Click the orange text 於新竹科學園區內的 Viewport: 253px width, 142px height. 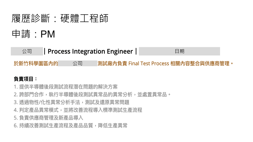[x=36, y=63]
